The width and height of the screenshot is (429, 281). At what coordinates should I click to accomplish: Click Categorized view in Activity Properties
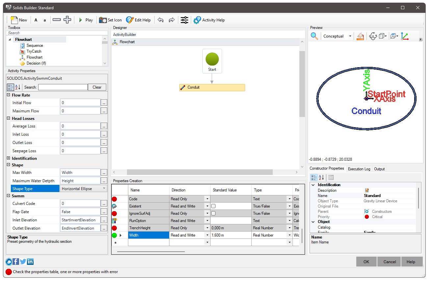[11, 87]
